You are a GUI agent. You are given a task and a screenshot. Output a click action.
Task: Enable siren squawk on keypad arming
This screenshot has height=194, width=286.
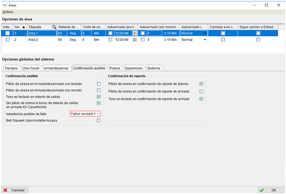click(99, 84)
